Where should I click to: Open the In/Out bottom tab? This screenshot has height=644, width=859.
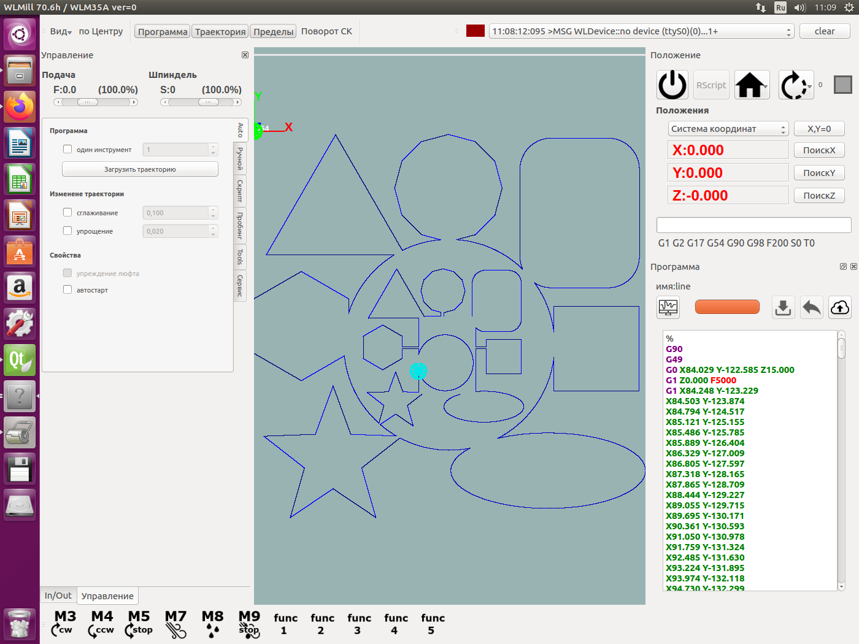tap(58, 596)
